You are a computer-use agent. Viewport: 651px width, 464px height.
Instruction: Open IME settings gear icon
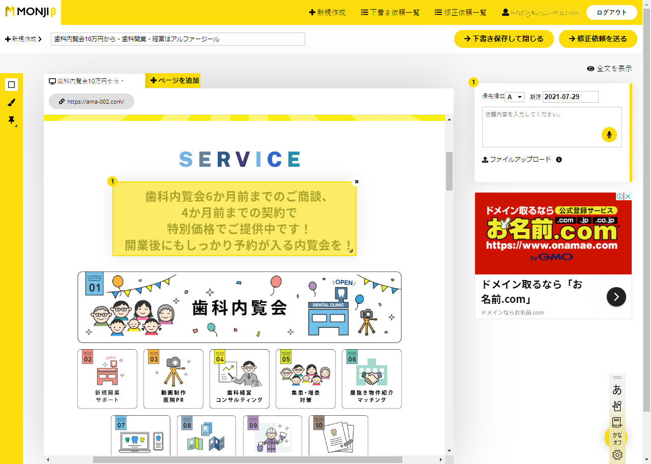coord(617,455)
